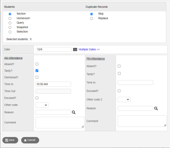Open Multiple Dates link
Image resolution: width=170 pixels, height=148 pixels.
89,50
